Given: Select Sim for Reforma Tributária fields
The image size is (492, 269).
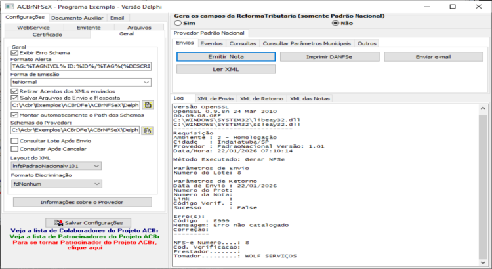Looking at the screenshot, I should pyautogui.click(x=178, y=23).
